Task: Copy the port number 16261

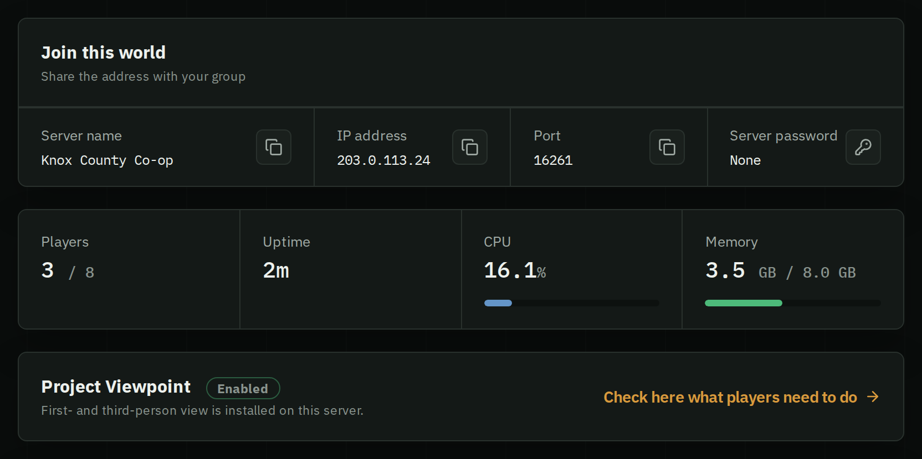Action: point(667,147)
